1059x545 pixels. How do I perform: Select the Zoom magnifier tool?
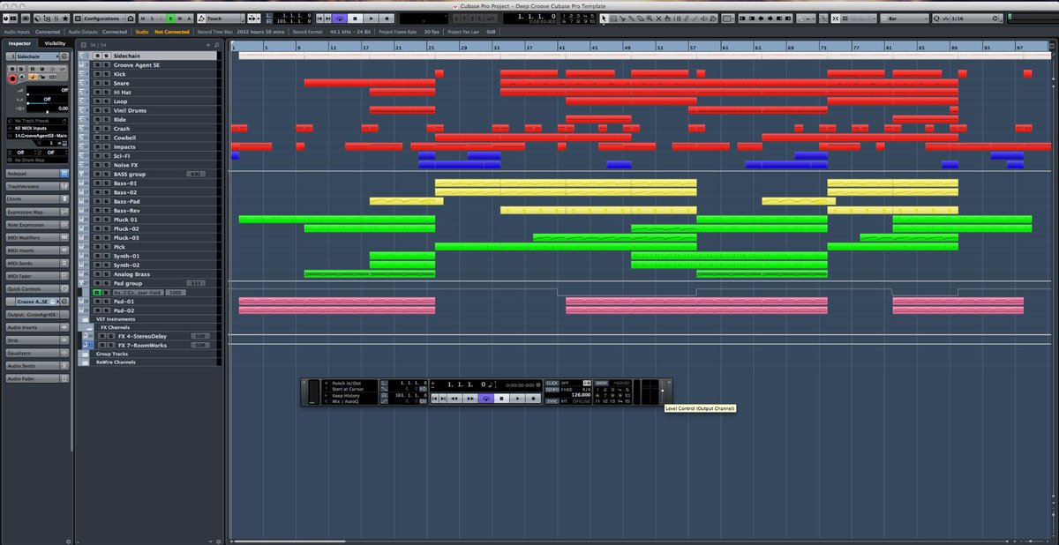[x=650, y=18]
